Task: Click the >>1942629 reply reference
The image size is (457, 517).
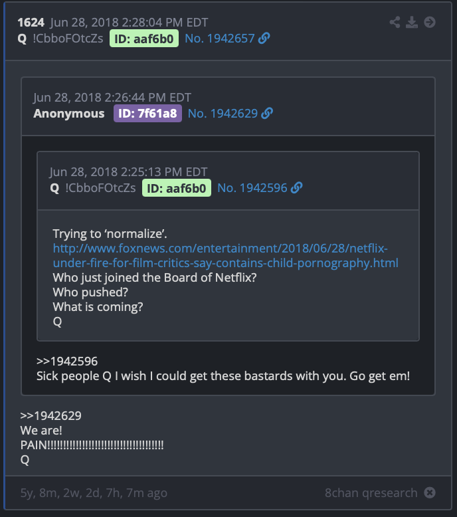Action: click(50, 416)
